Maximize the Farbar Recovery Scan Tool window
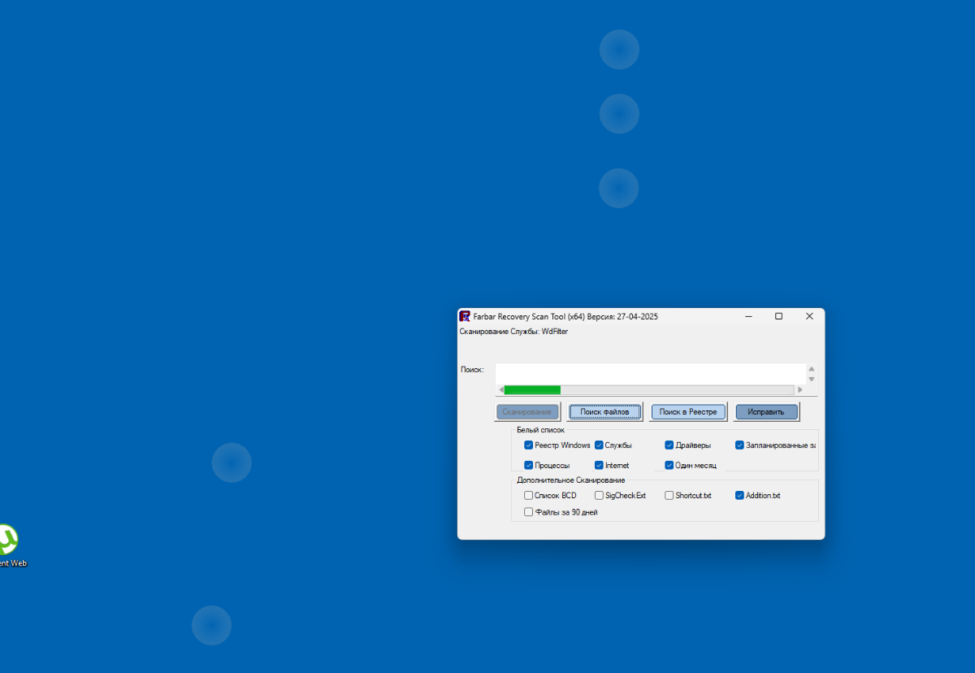Screen dimensions: 975x673 [x=778, y=316]
